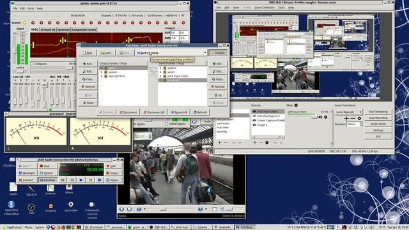Add a new scene in OBS
Image resolution: width=409 pixels, height=230 pixels.
(x=219, y=142)
